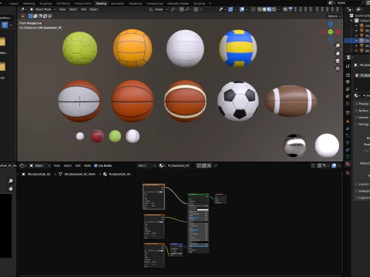The width and height of the screenshot is (370, 277).
Task: Open the Material properties tab icon
Action: pos(348,164)
